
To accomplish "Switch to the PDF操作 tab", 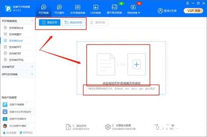I will (x=59, y=9).
